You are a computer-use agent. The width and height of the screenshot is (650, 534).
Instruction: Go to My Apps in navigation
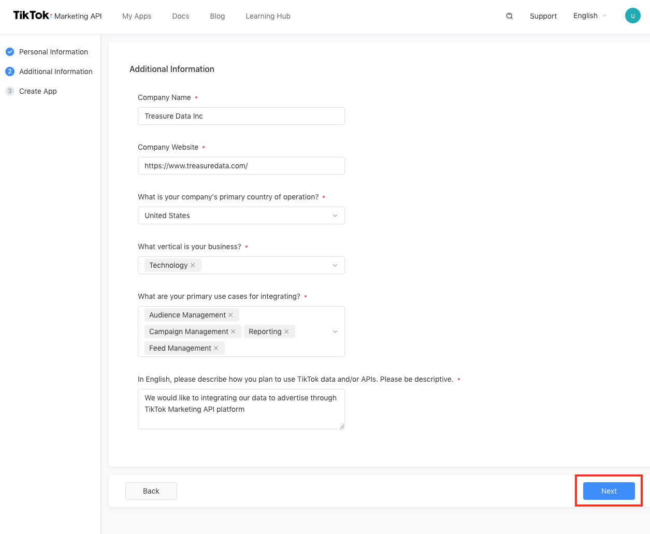[x=137, y=16]
